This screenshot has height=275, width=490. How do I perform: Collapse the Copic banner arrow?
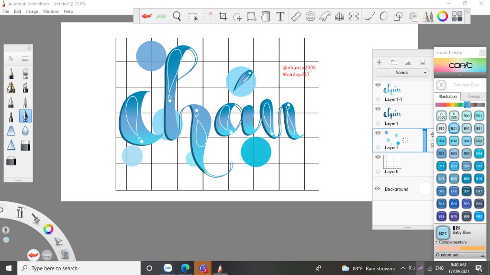coord(460,76)
